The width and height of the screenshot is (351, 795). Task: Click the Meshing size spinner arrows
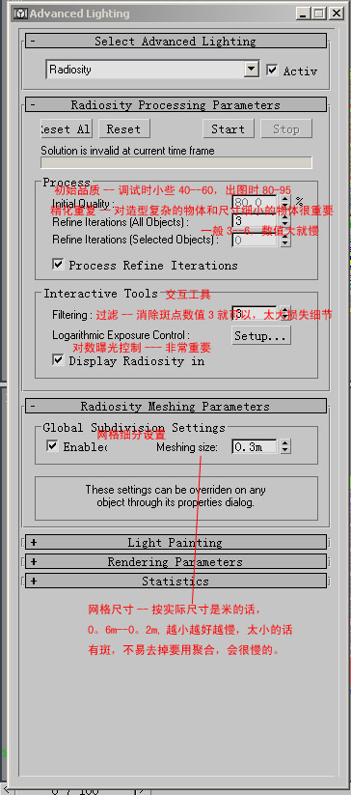[x=285, y=446]
